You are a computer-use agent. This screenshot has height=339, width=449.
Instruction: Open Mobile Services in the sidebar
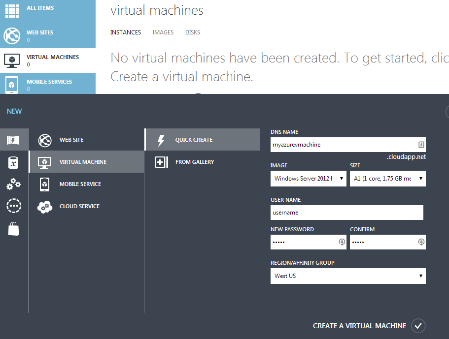[x=48, y=84]
